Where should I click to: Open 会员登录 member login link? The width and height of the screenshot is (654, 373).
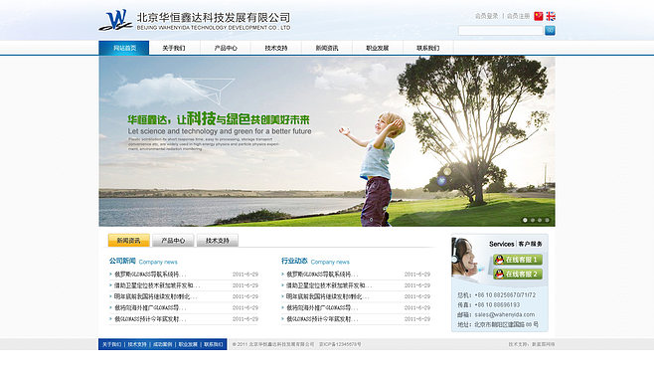pyautogui.click(x=486, y=16)
